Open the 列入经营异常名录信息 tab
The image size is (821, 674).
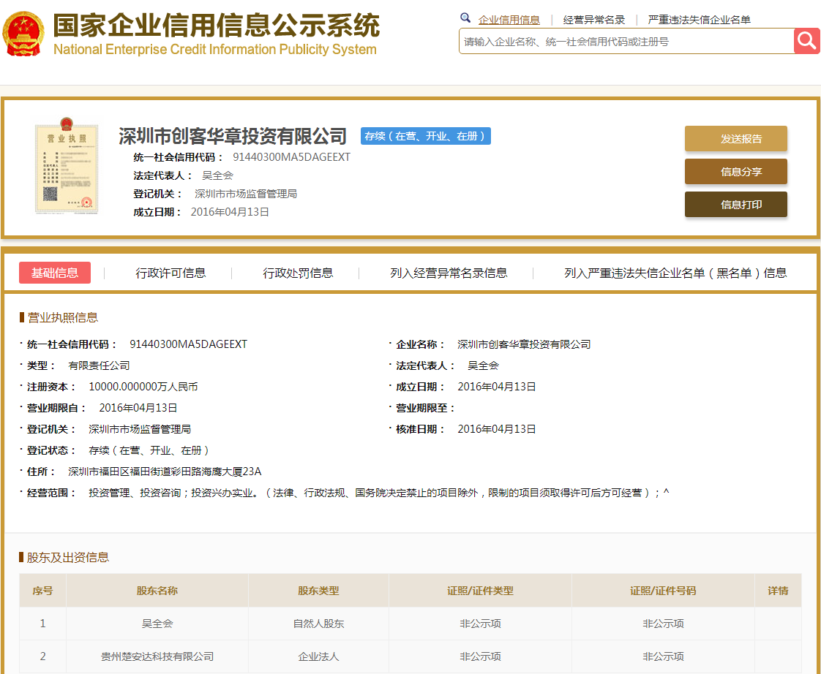[x=449, y=273]
